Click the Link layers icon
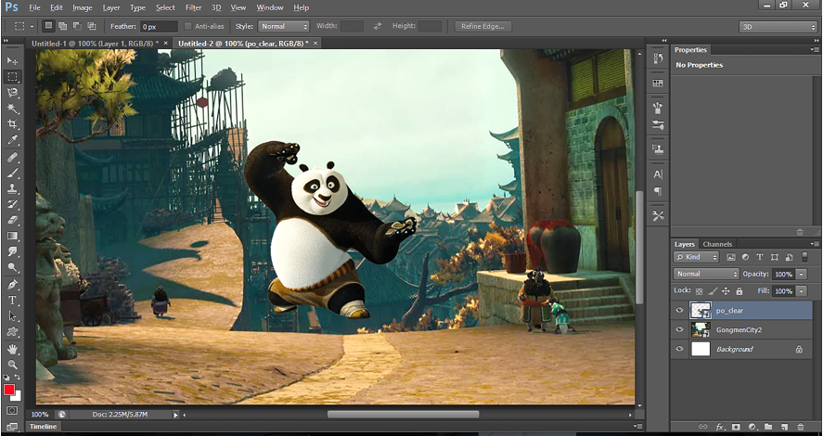823x436 pixels. click(703, 427)
